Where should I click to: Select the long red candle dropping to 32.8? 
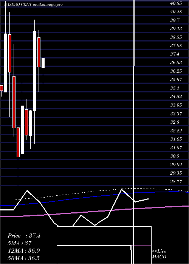pos(14,102)
